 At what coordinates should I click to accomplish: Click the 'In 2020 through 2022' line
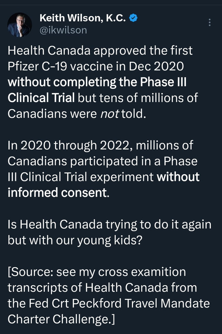pos(71,145)
